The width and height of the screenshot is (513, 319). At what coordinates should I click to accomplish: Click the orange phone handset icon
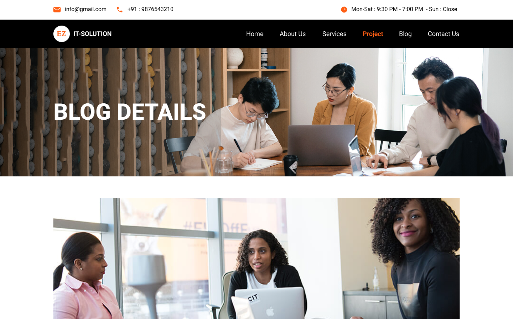tap(120, 10)
